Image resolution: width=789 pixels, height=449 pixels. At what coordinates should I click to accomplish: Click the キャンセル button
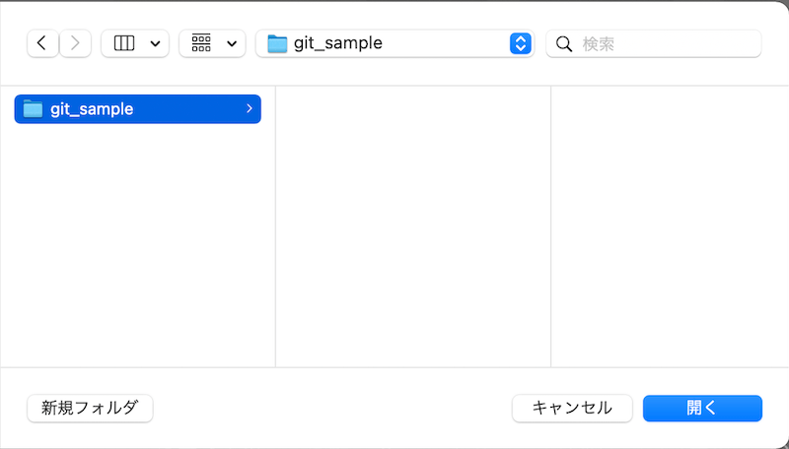point(572,408)
